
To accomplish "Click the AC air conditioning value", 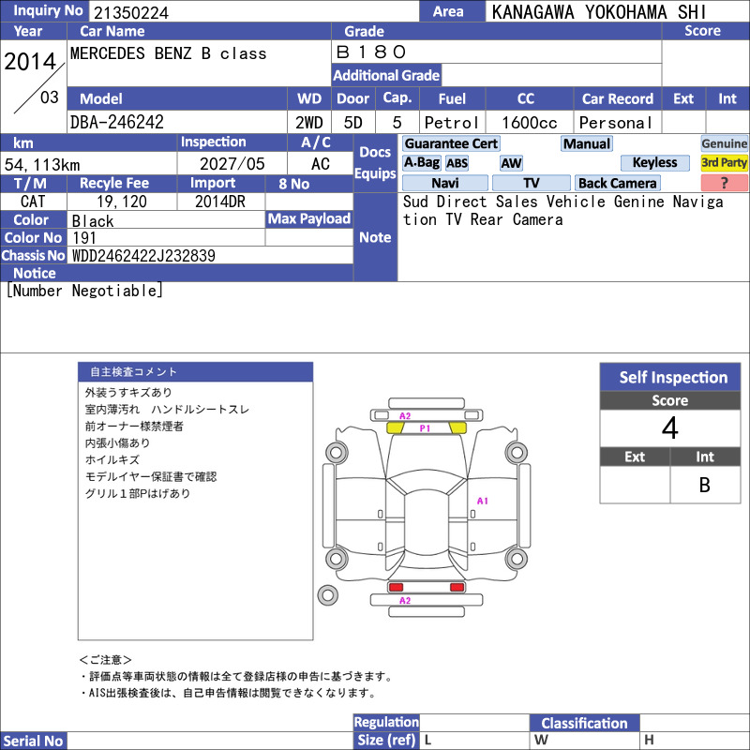I will 321,164.
